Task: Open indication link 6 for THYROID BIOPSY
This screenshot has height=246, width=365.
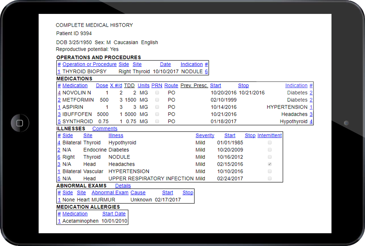Action: pos(207,72)
